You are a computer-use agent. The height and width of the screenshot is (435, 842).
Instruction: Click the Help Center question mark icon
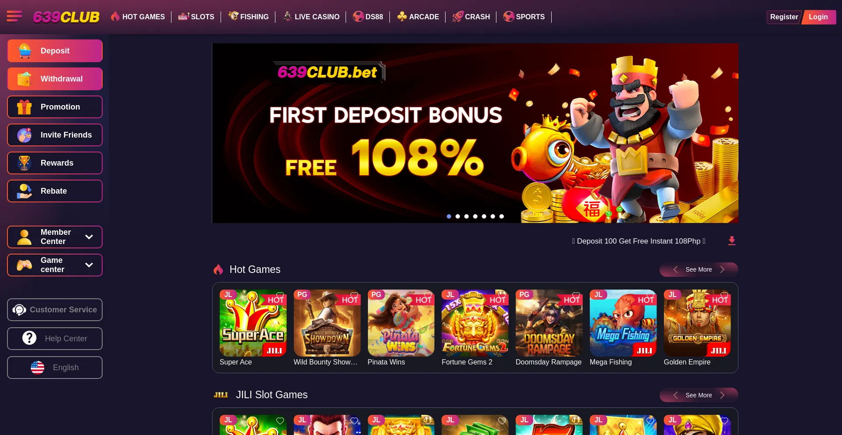tap(29, 338)
